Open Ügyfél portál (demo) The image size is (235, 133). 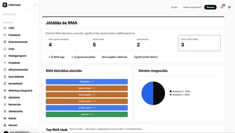click(x=146, y=57)
